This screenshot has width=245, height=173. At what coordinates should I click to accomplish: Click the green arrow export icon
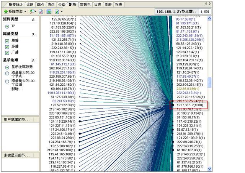[x=49, y=12]
